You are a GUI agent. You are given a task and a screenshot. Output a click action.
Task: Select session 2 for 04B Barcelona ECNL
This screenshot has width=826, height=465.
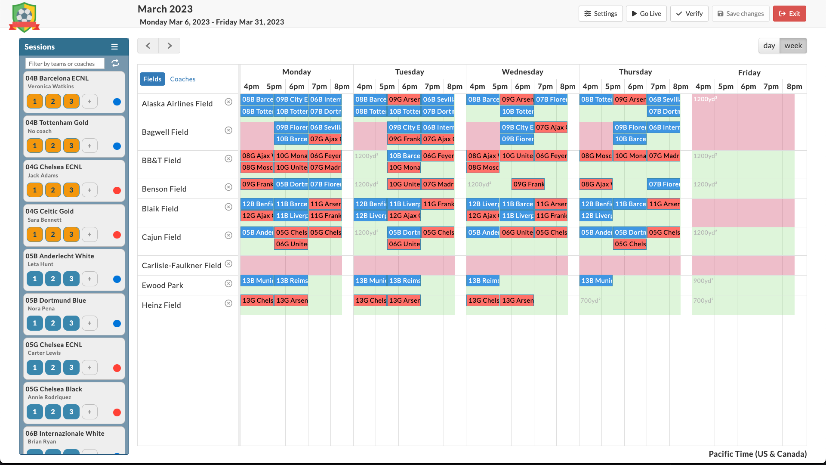[x=53, y=101]
